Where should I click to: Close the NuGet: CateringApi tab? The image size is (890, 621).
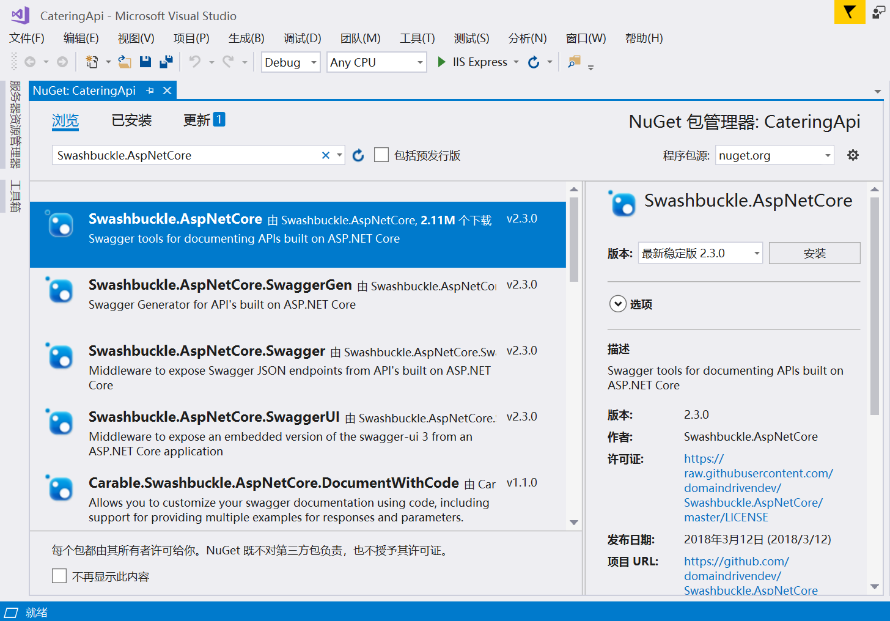(167, 90)
